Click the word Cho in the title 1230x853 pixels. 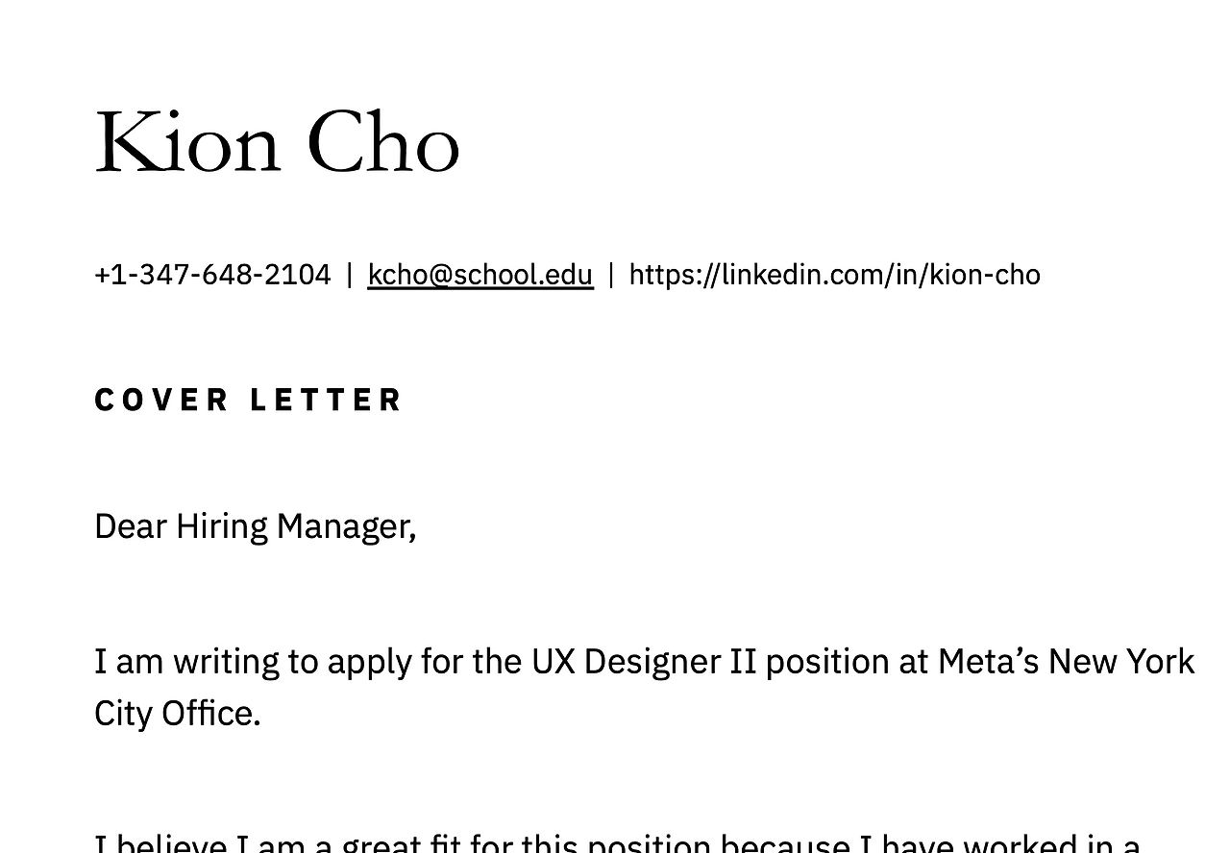[383, 143]
